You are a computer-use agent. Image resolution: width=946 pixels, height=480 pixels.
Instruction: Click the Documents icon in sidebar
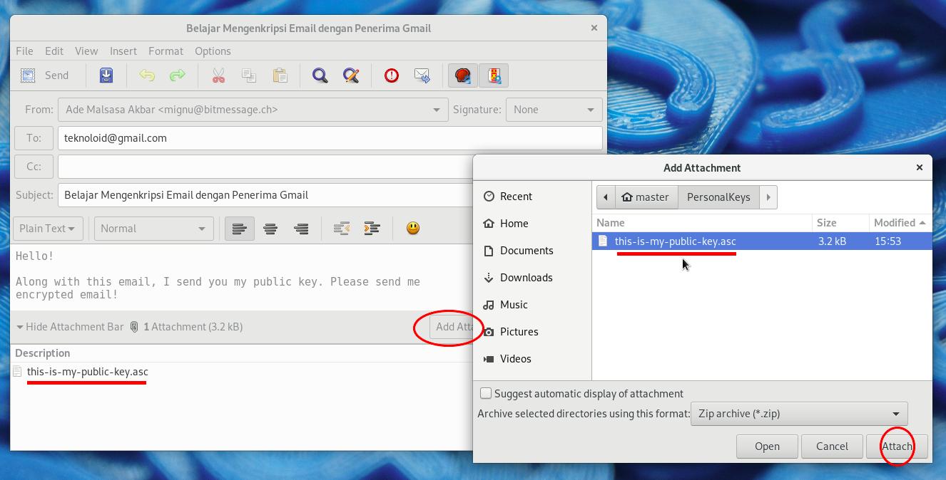tap(489, 251)
